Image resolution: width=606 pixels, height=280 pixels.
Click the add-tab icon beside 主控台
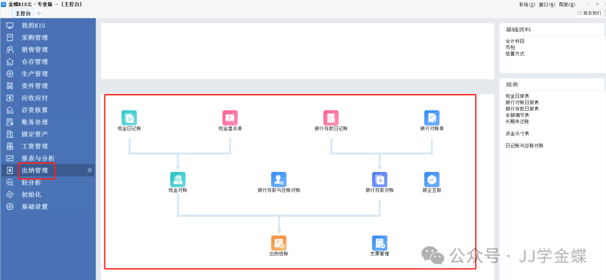tap(39, 13)
